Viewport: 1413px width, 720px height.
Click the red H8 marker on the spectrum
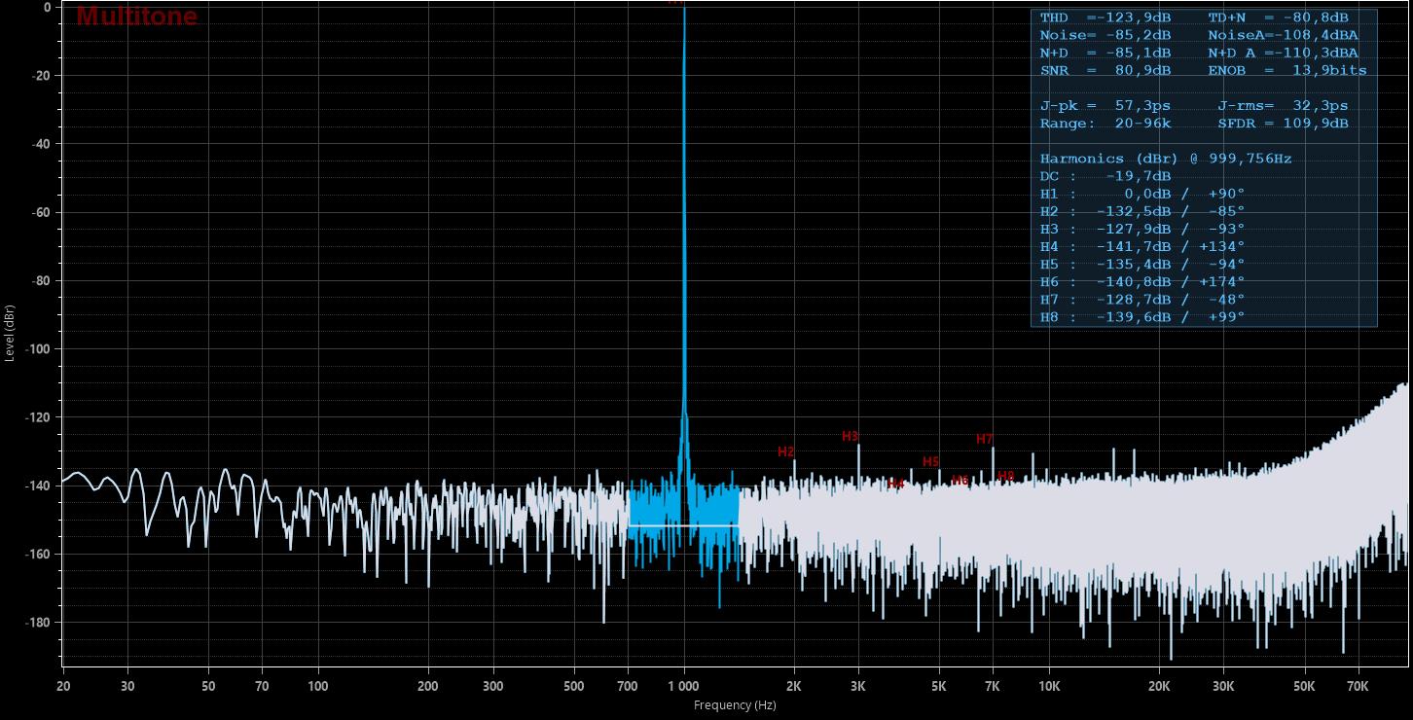[x=1006, y=476]
